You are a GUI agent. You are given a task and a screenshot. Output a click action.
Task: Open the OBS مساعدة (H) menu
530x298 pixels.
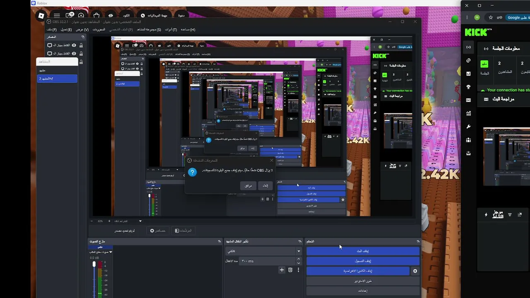point(188,29)
